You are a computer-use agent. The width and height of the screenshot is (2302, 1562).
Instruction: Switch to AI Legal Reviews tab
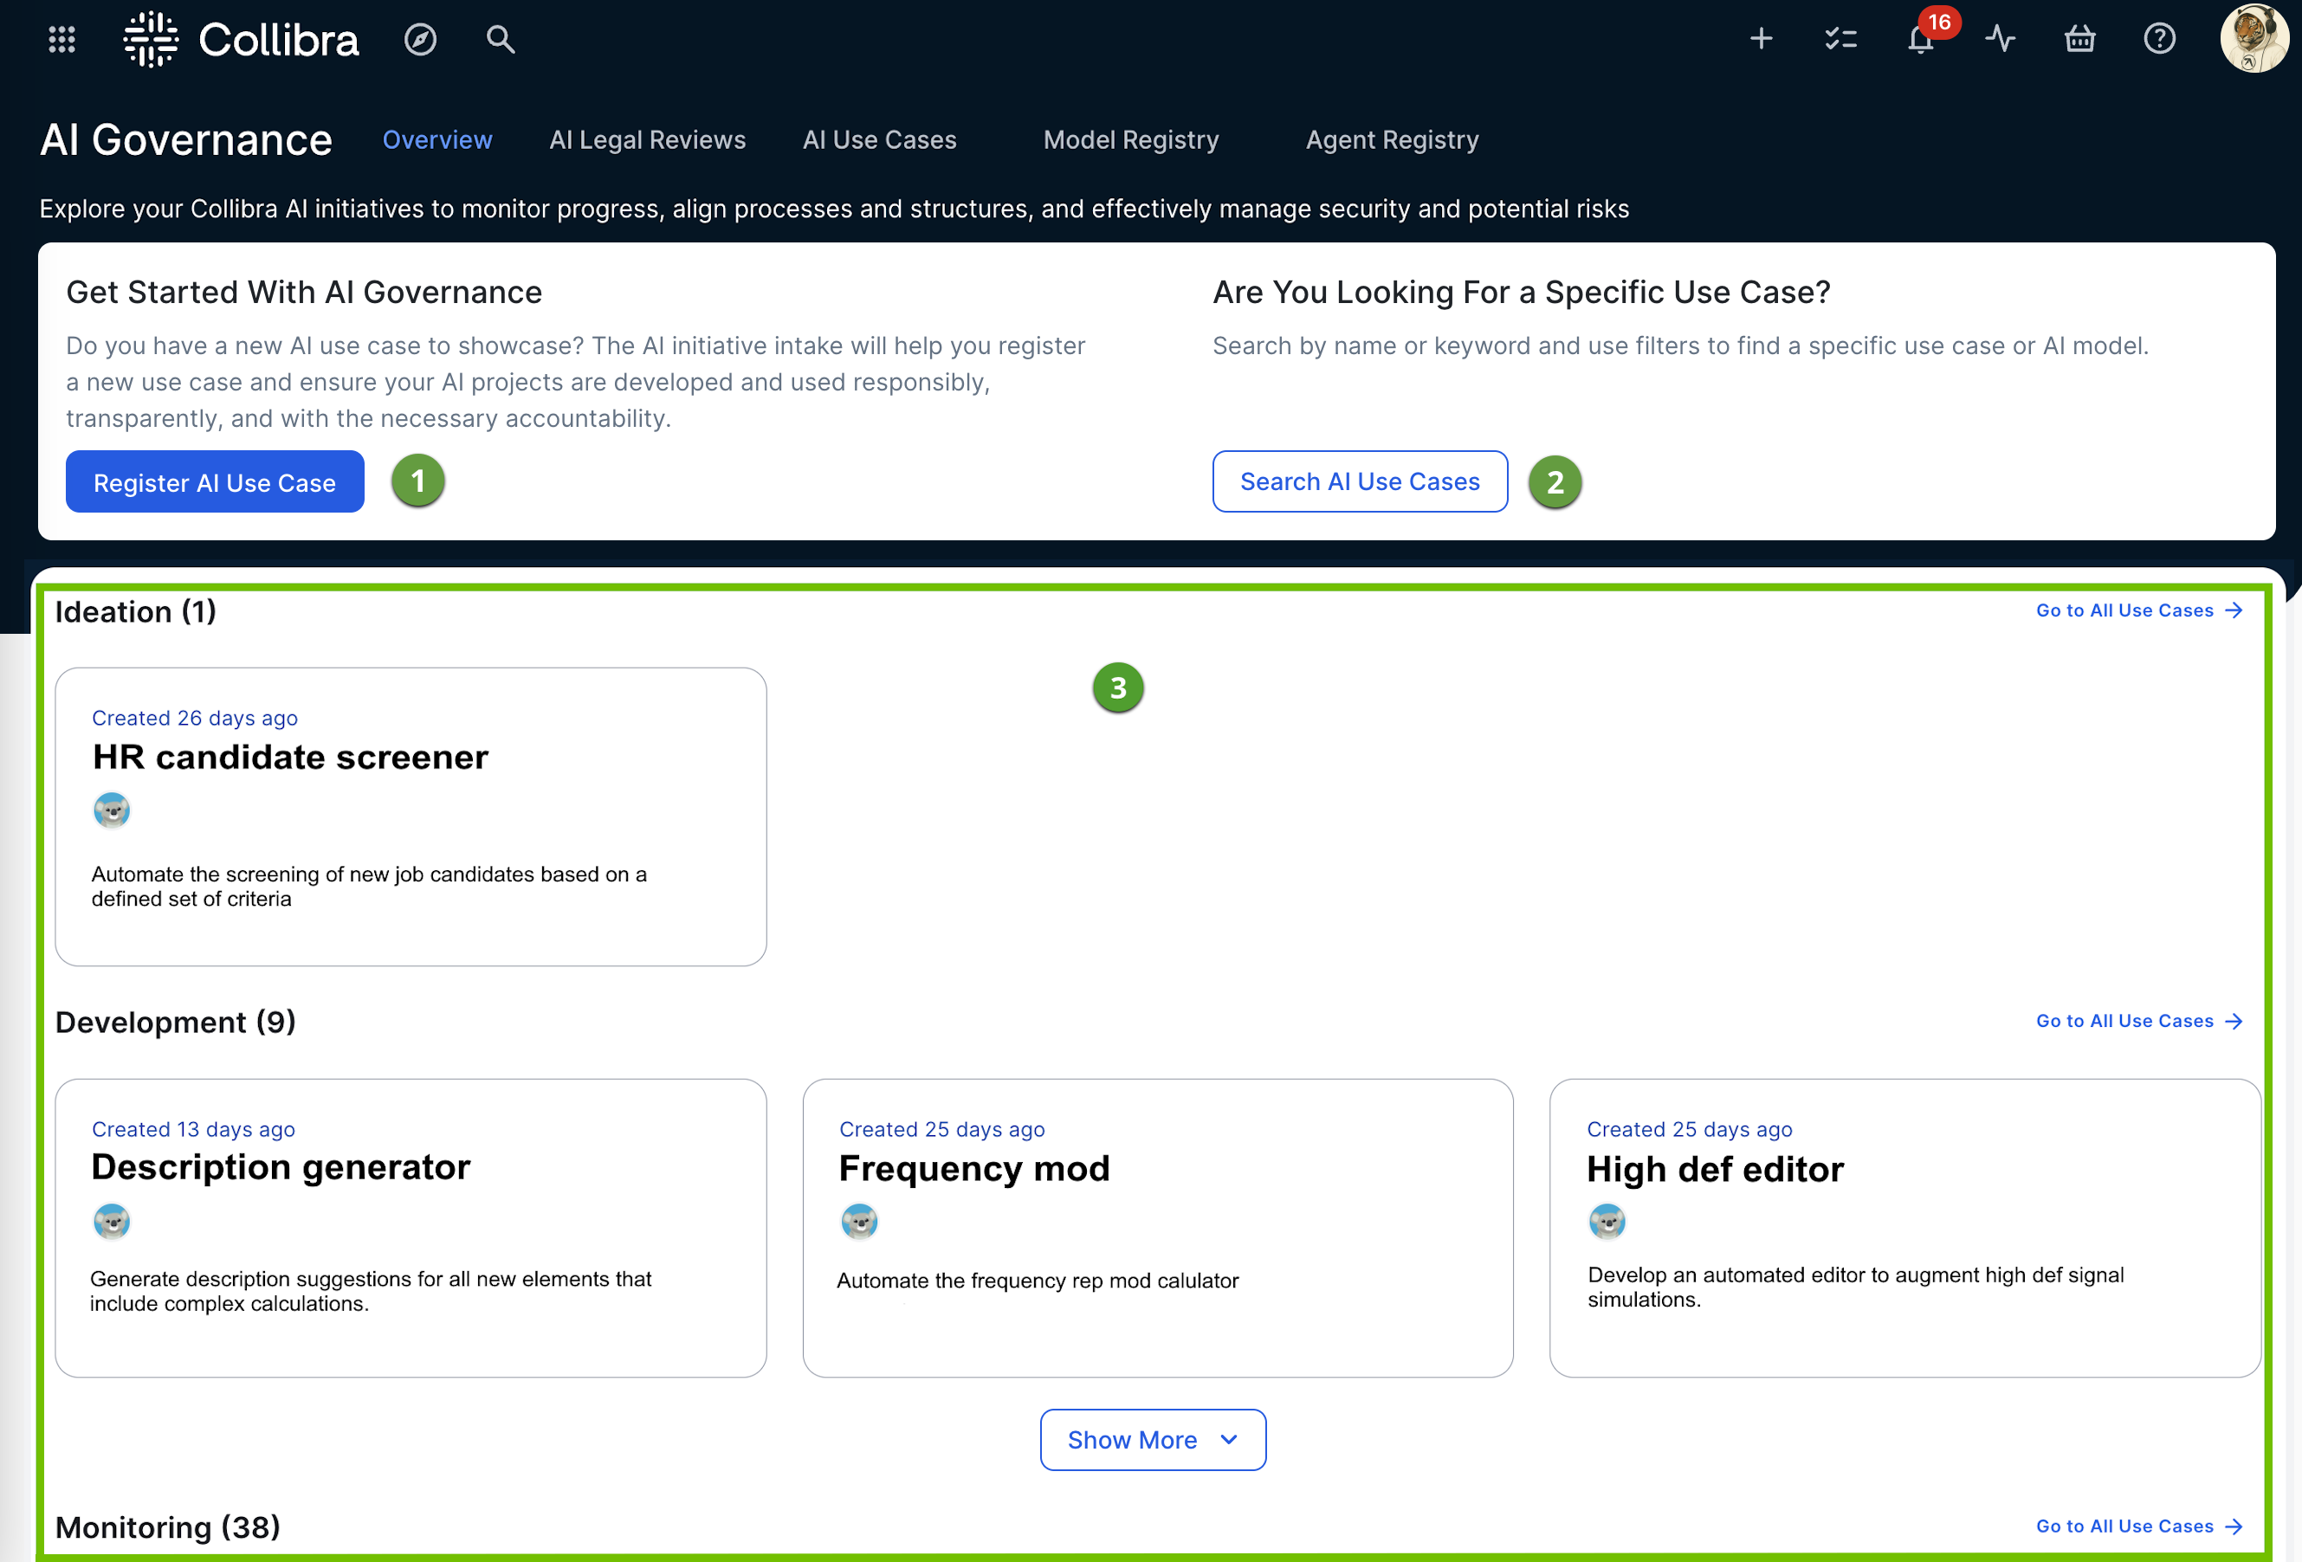point(647,139)
